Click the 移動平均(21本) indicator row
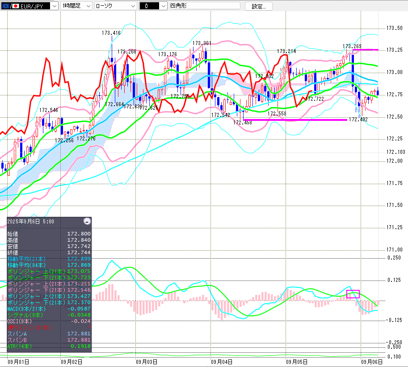The image size is (408, 367). coord(49,259)
